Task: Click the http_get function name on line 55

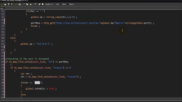Action: (x=49, y=23)
